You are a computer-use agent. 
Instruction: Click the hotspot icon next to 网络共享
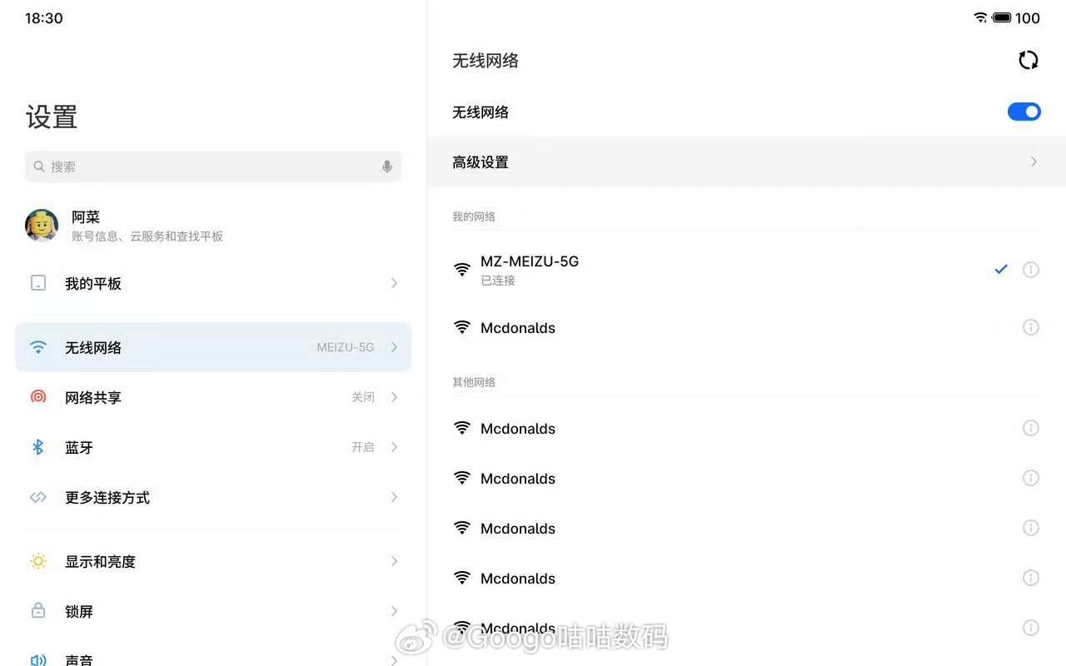37,397
